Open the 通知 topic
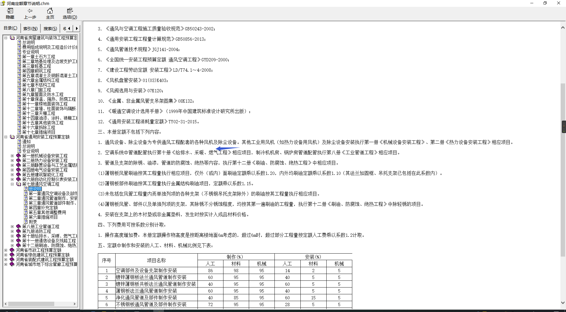 [x=26, y=142]
